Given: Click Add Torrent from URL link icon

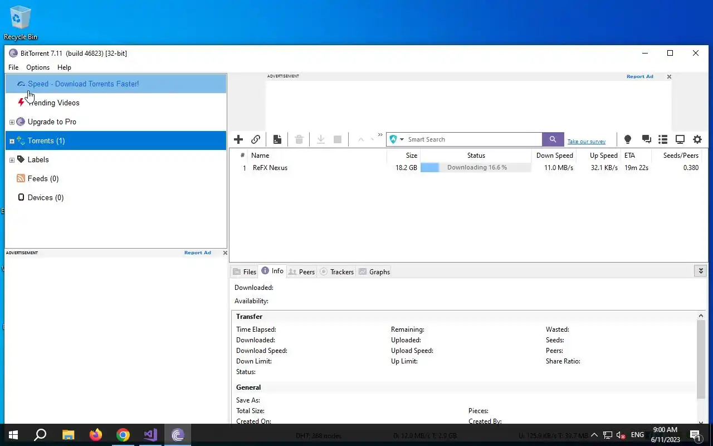Looking at the screenshot, I should 256,139.
